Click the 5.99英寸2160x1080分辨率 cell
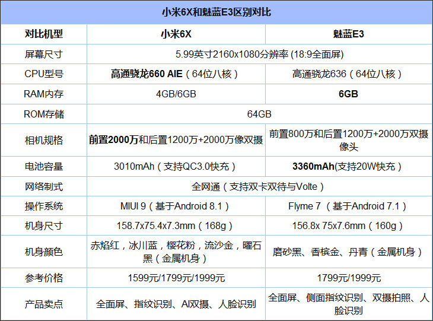This screenshot has height=321, width=433. pyautogui.click(x=260, y=54)
